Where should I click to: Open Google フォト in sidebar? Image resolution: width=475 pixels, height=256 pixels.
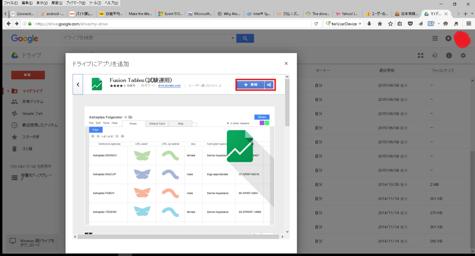click(x=32, y=113)
